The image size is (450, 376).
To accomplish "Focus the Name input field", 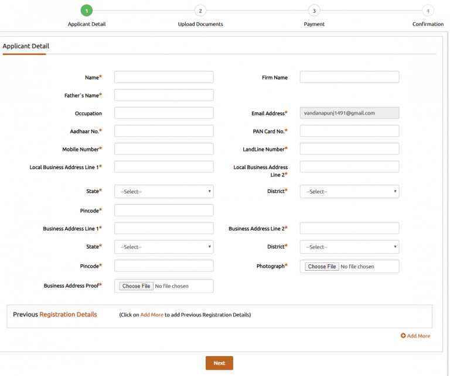I will pos(164,77).
